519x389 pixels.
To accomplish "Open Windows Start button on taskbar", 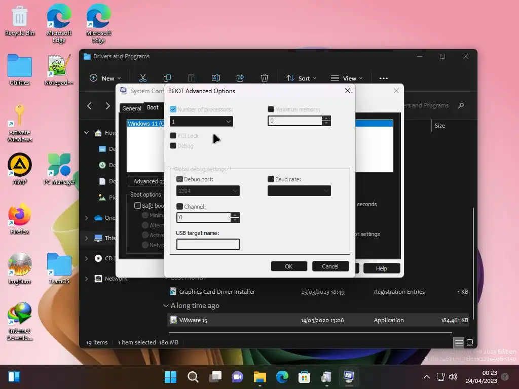I will coord(170,377).
